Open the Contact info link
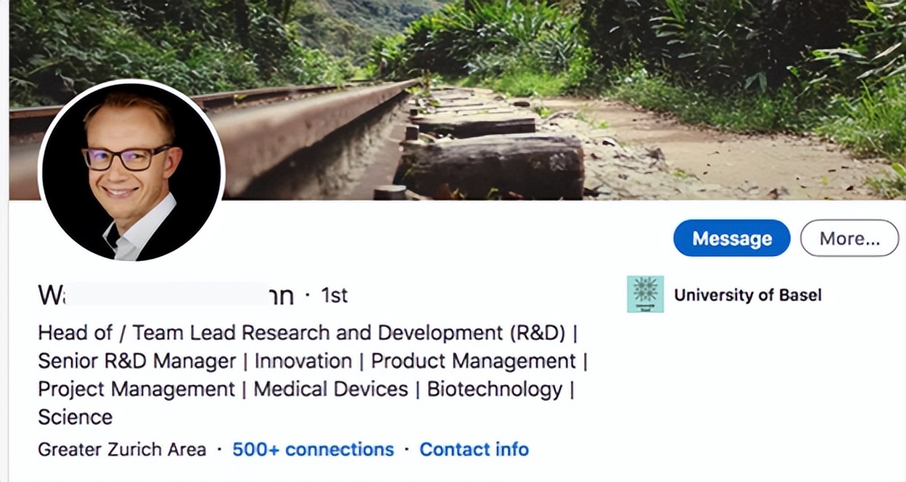 pos(474,449)
